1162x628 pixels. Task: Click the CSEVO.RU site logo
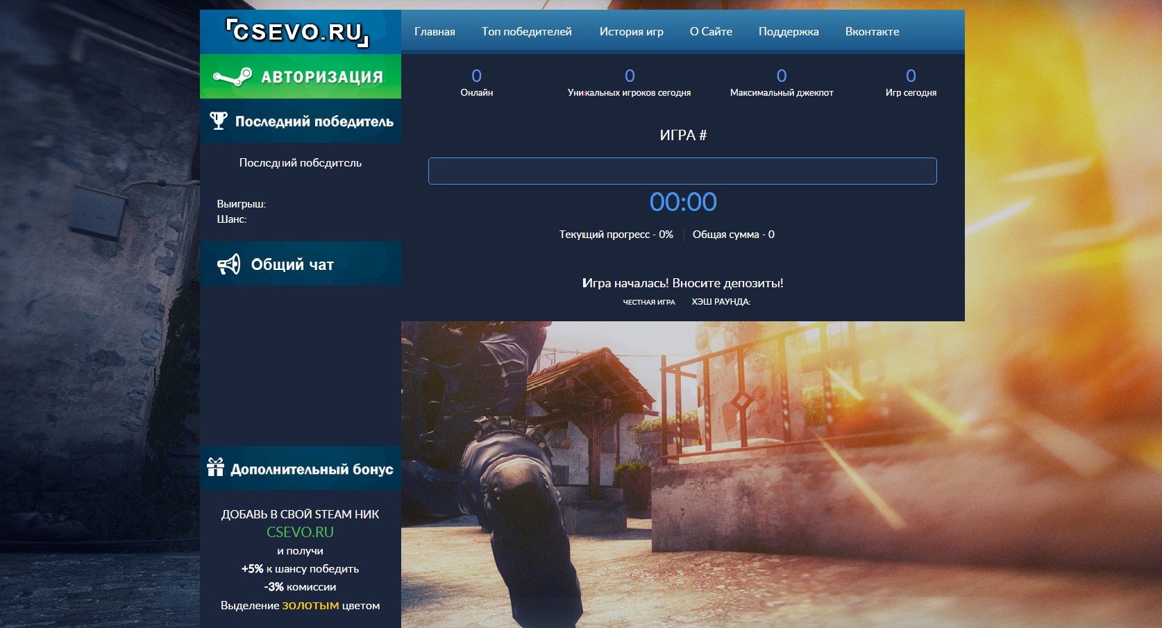[x=298, y=33]
